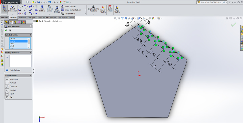
Task: Add a Horizontal relation
Action: click(x=12, y=79)
